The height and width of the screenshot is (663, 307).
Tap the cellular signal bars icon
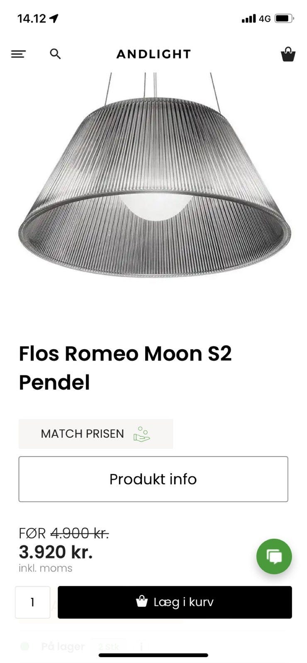pyautogui.click(x=249, y=19)
